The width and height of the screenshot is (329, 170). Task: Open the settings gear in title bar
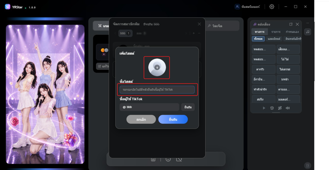coord(272,7)
